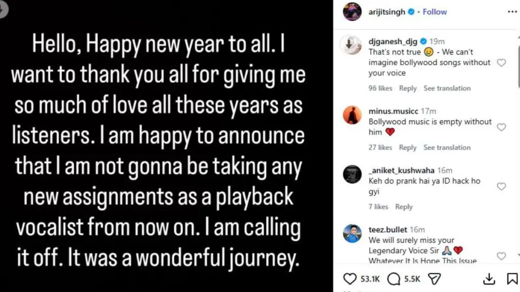See translation of minus.musicc's comment

(447, 148)
